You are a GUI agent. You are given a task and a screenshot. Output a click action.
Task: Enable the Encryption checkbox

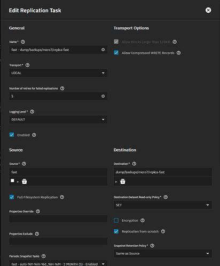tap(116, 220)
